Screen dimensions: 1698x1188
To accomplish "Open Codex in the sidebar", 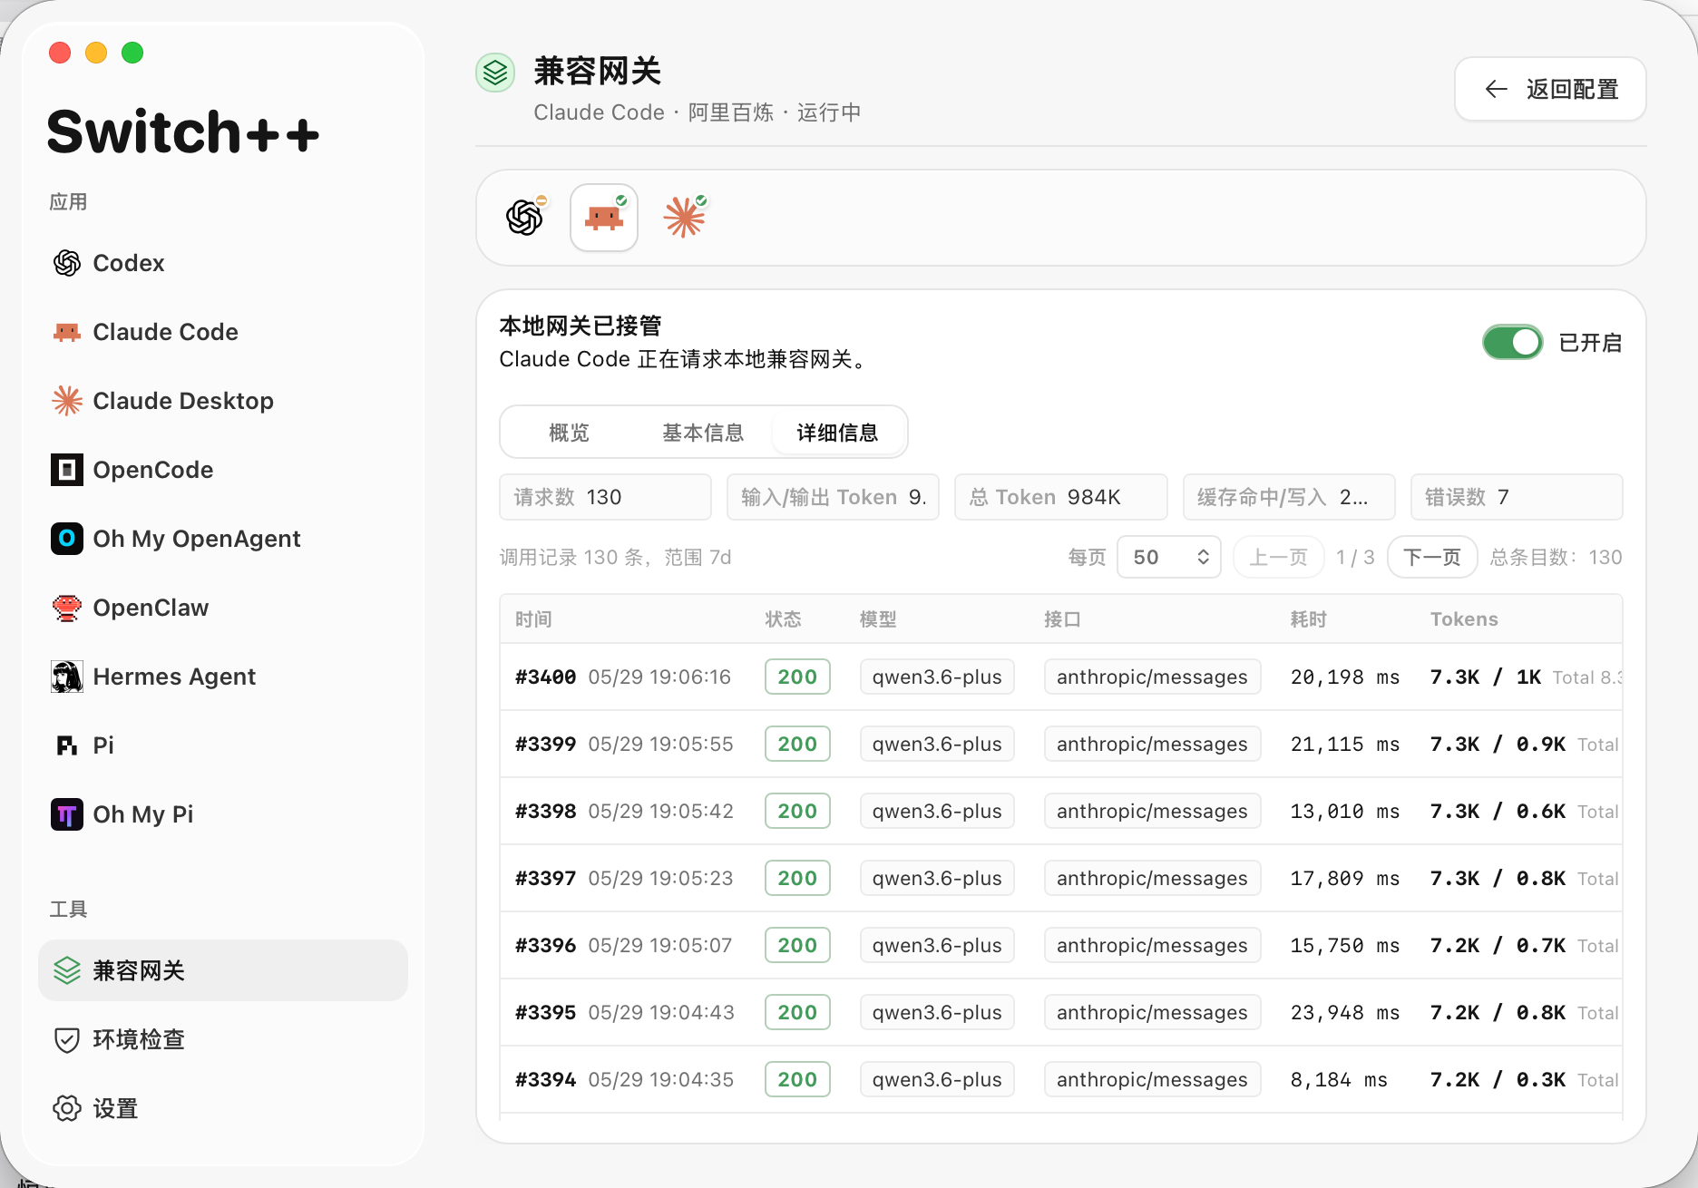I will point(222,263).
